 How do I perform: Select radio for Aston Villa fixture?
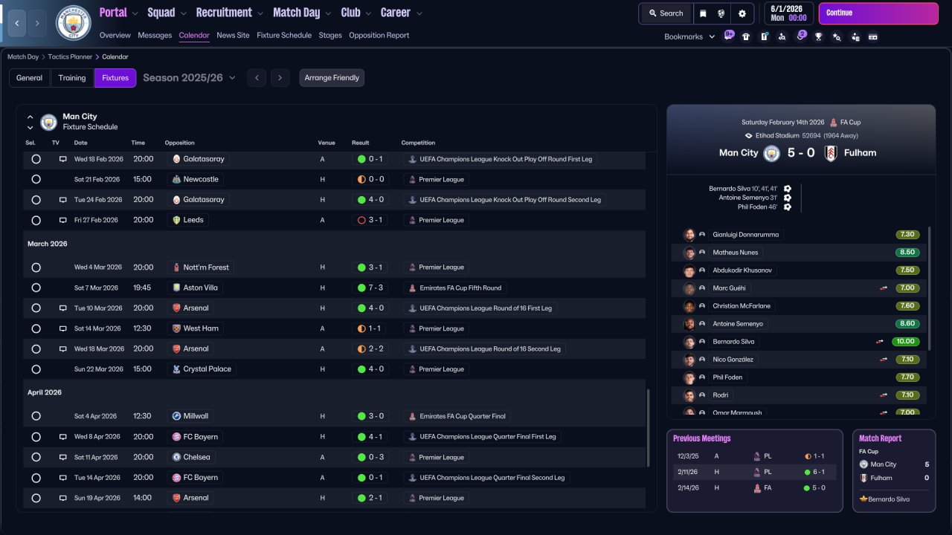[36, 288]
